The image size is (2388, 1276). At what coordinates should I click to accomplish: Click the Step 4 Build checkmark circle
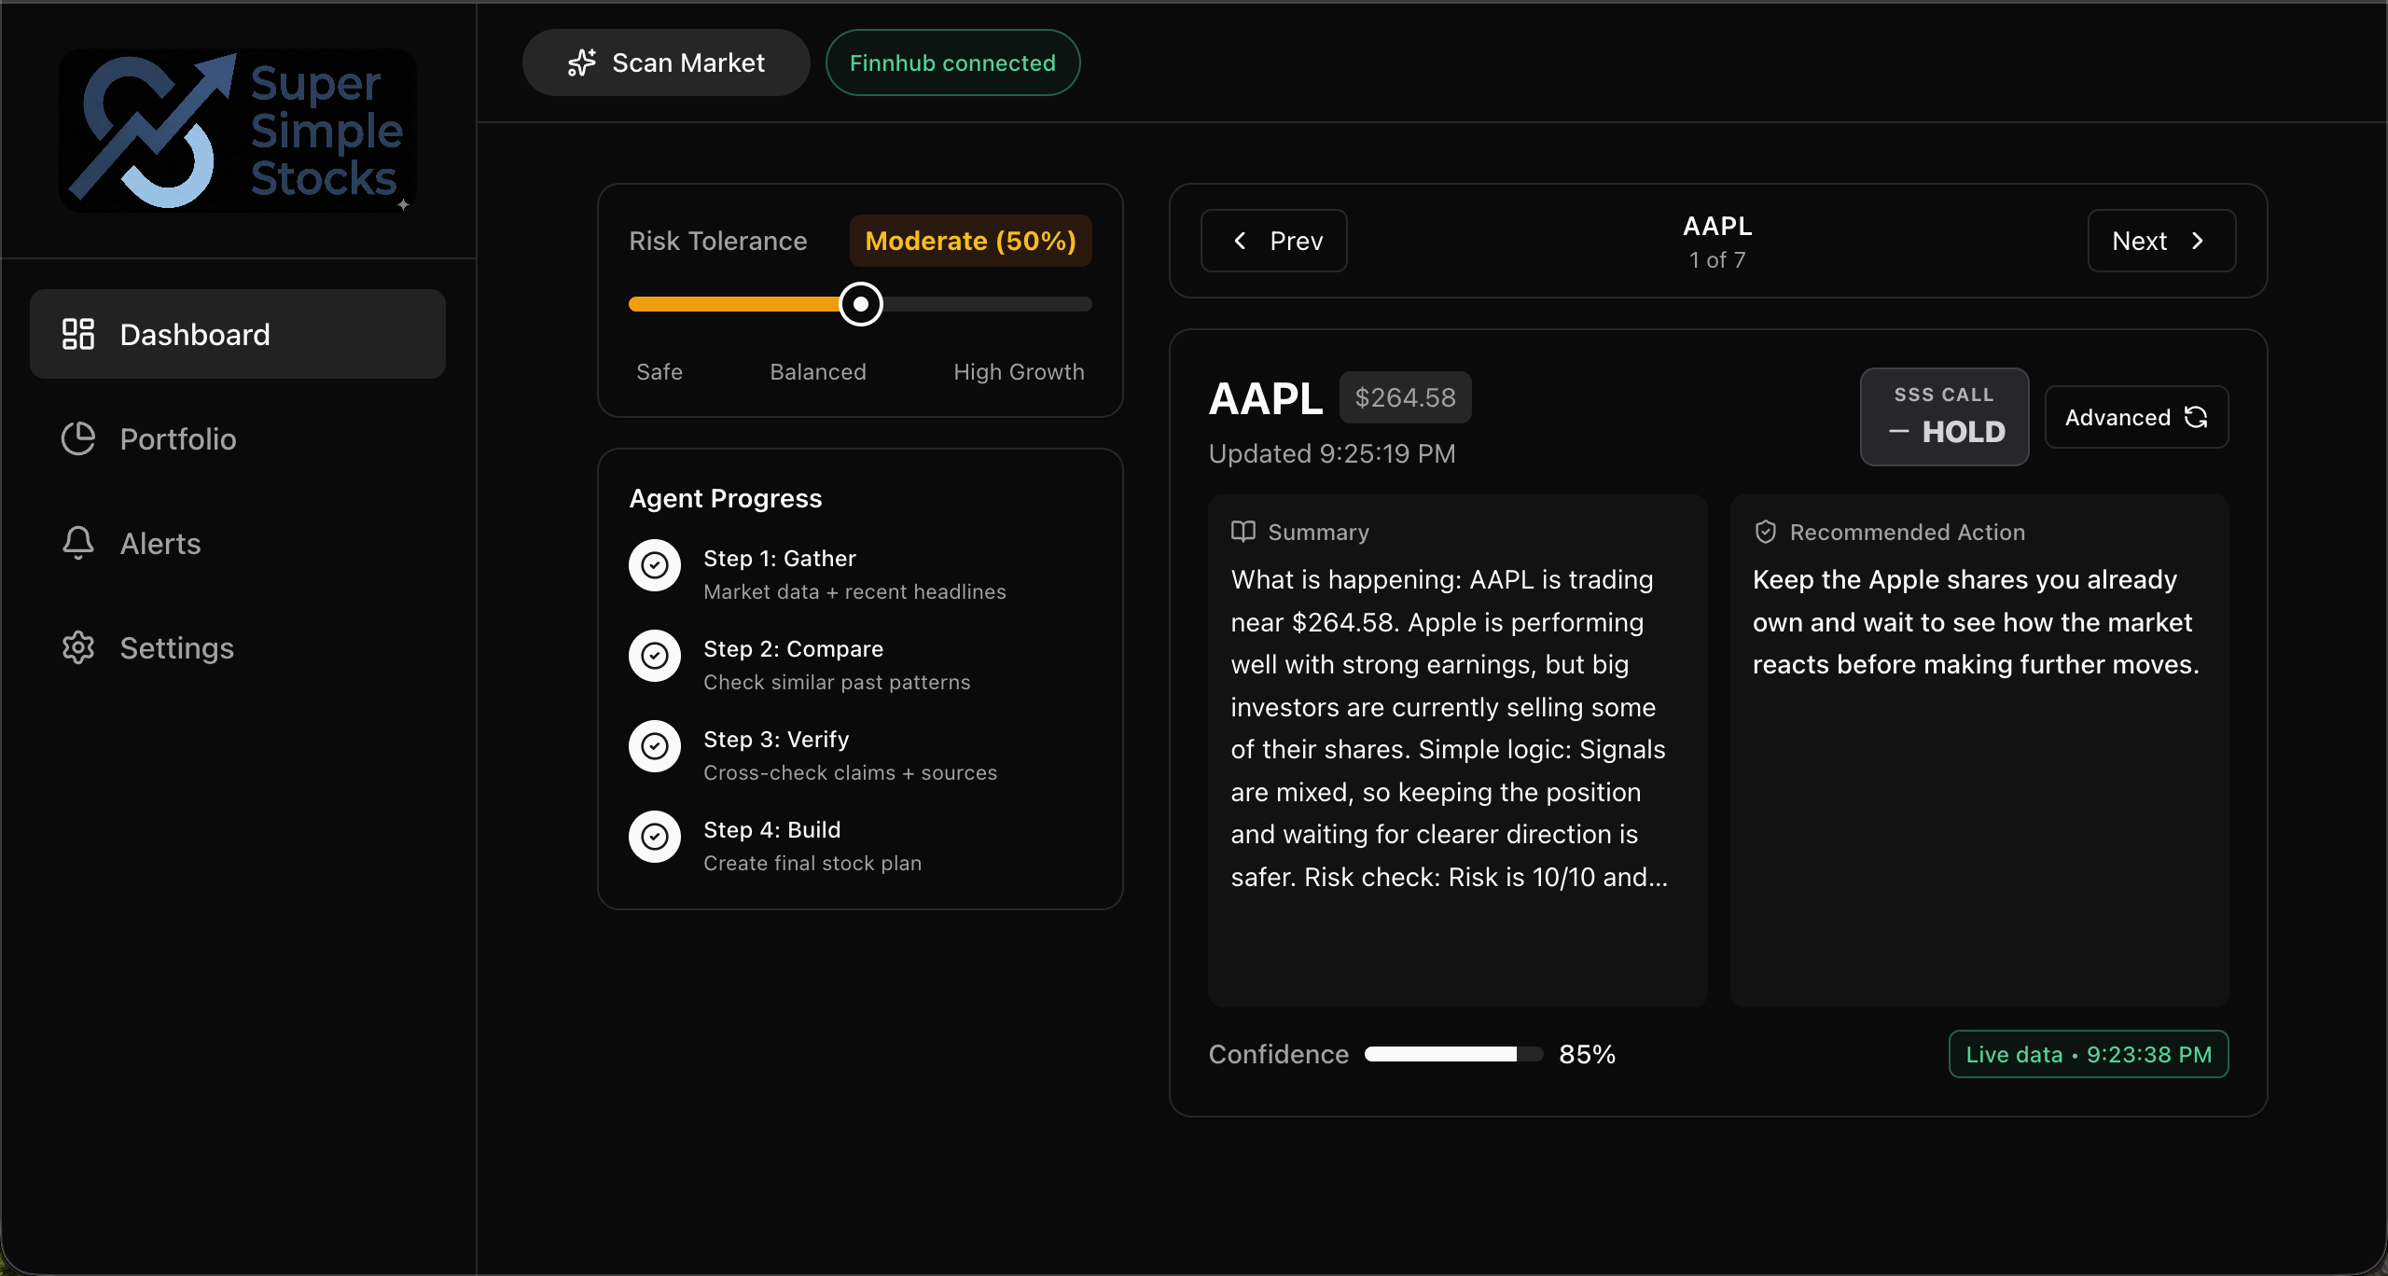(655, 837)
